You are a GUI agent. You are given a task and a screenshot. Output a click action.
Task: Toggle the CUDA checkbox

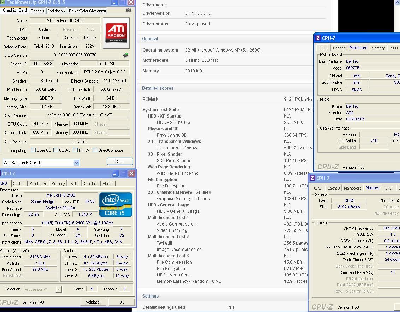[x=55, y=150]
